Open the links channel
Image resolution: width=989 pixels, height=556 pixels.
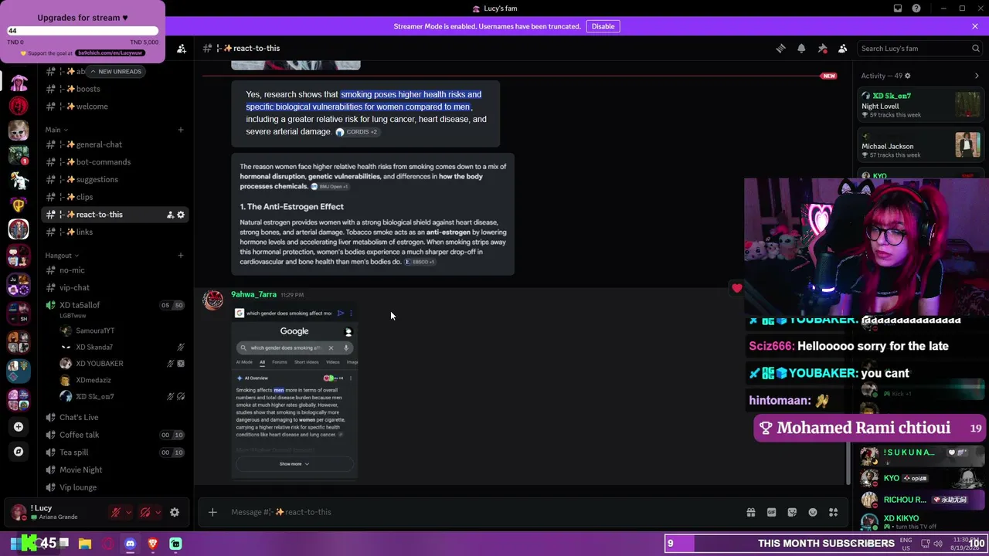[114, 232]
